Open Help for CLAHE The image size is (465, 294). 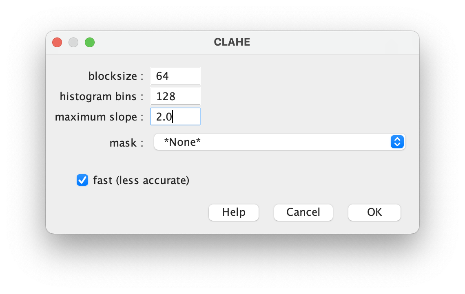(x=234, y=212)
